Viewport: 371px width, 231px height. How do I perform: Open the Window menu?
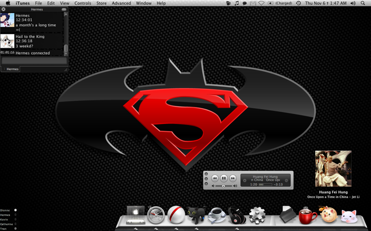[144, 3]
